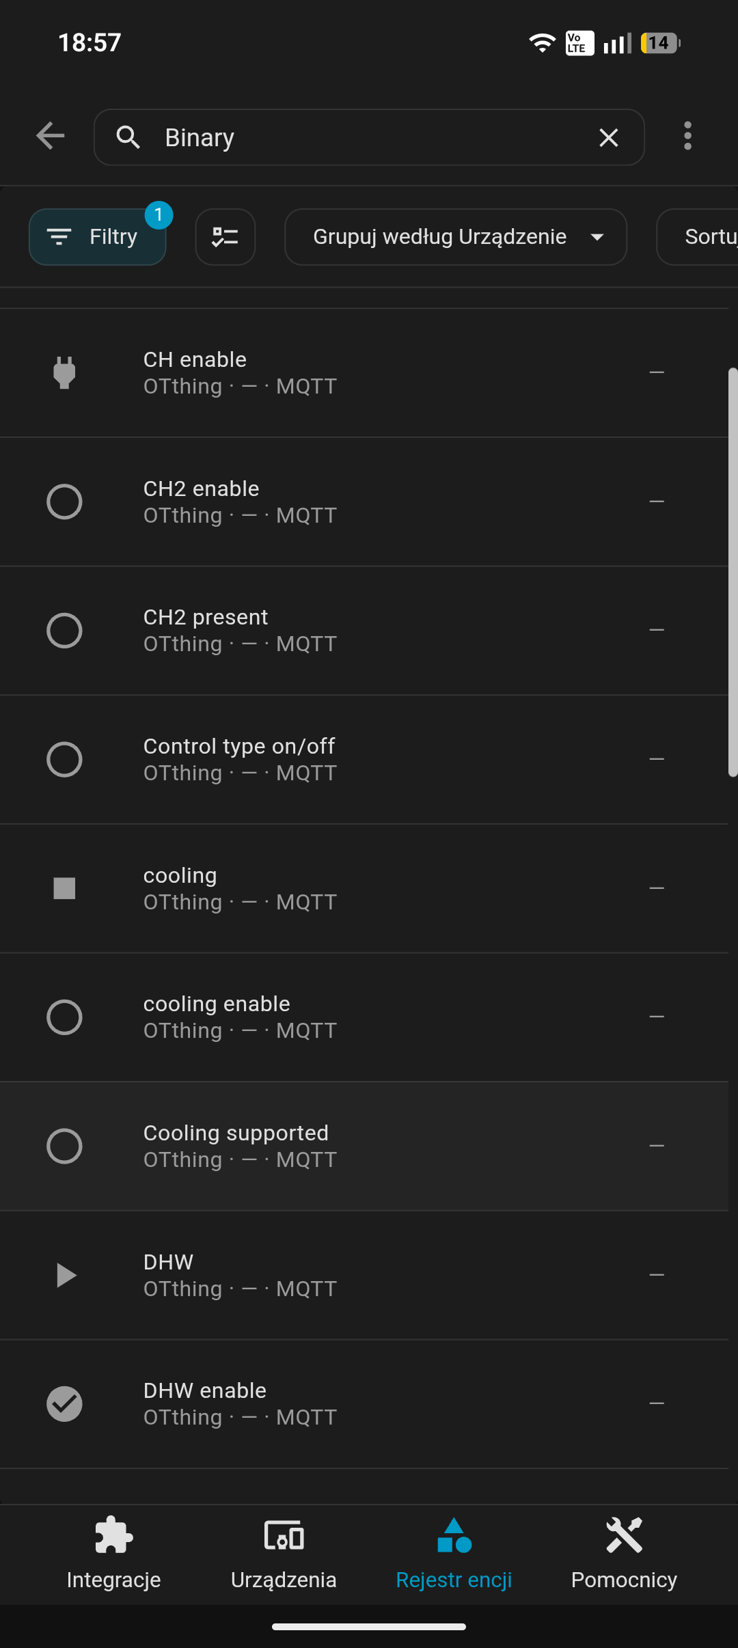Tap the play triangle icon for DHW

click(x=64, y=1275)
